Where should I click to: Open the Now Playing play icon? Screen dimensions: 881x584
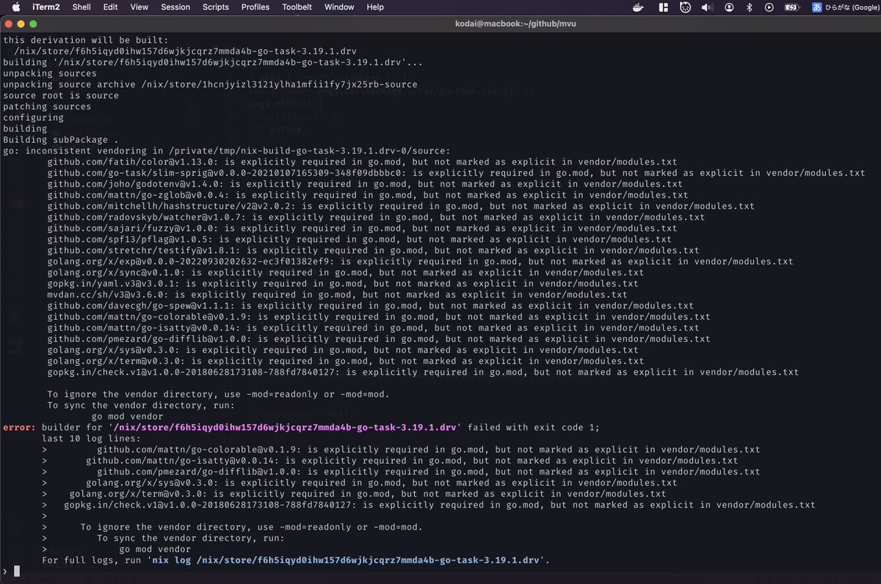769,7
